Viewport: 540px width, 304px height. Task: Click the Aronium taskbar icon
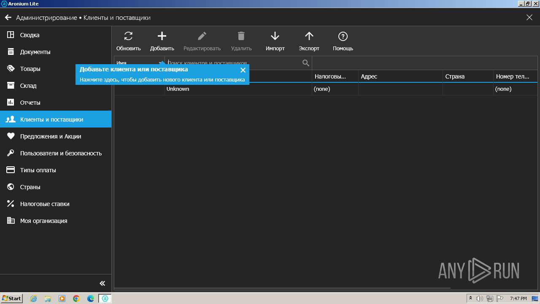tap(105, 299)
